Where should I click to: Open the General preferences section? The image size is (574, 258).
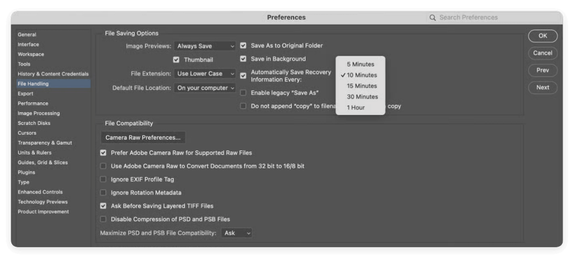27,35
